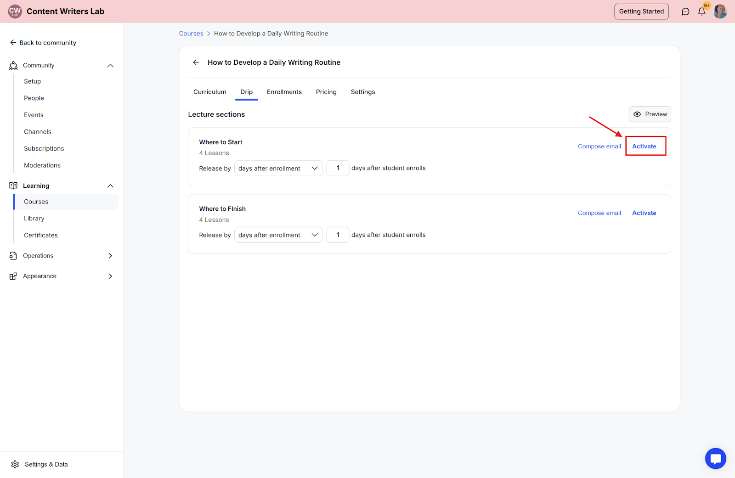Image resolution: width=735 pixels, height=478 pixels.
Task: Activate drip for Where to Finish section
Action: [644, 213]
